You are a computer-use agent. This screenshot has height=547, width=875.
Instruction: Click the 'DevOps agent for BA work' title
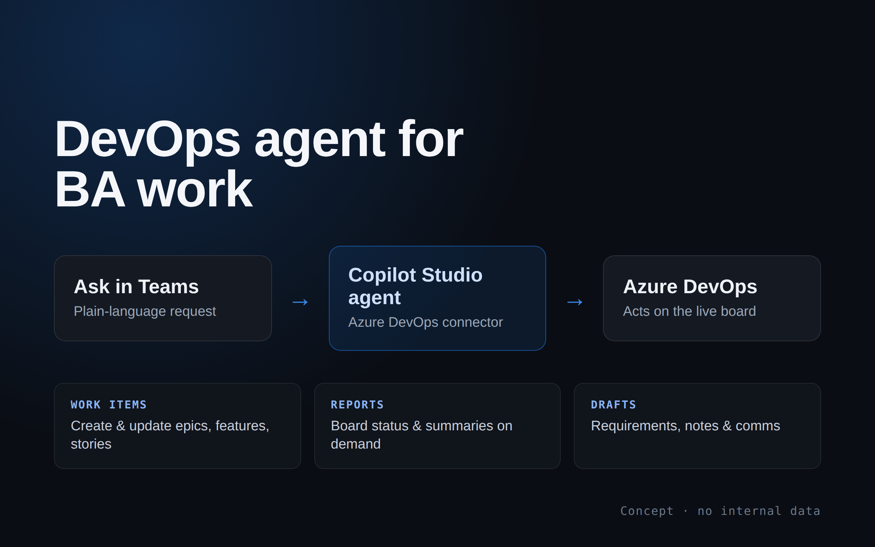point(258,164)
